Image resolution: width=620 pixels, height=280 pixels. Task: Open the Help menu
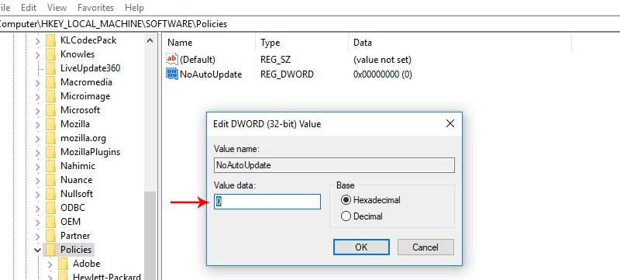pyautogui.click(x=134, y=8)
